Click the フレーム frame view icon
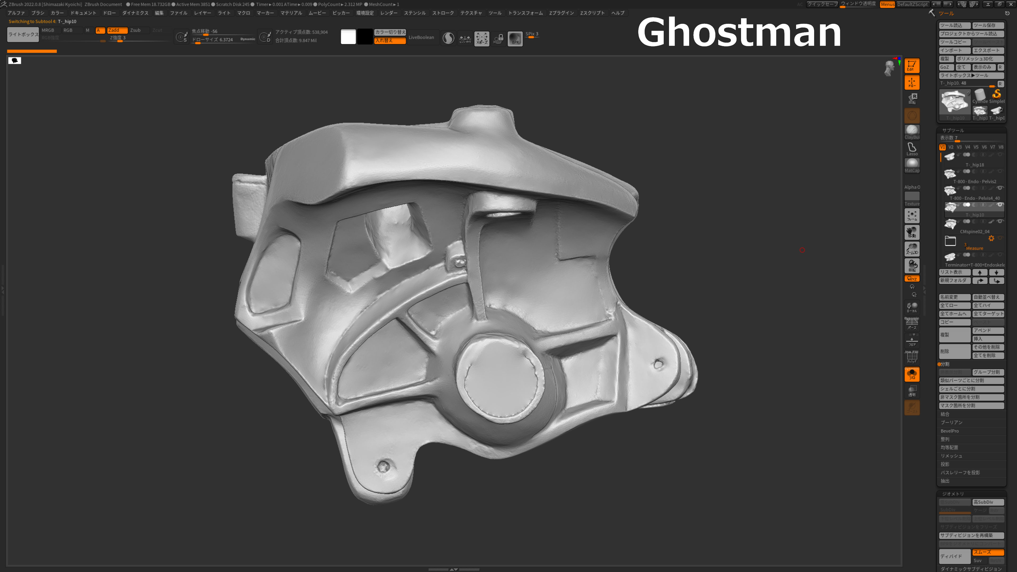Image resolution: width=1017 pixels, height=572 pixels. pos(912,216)
